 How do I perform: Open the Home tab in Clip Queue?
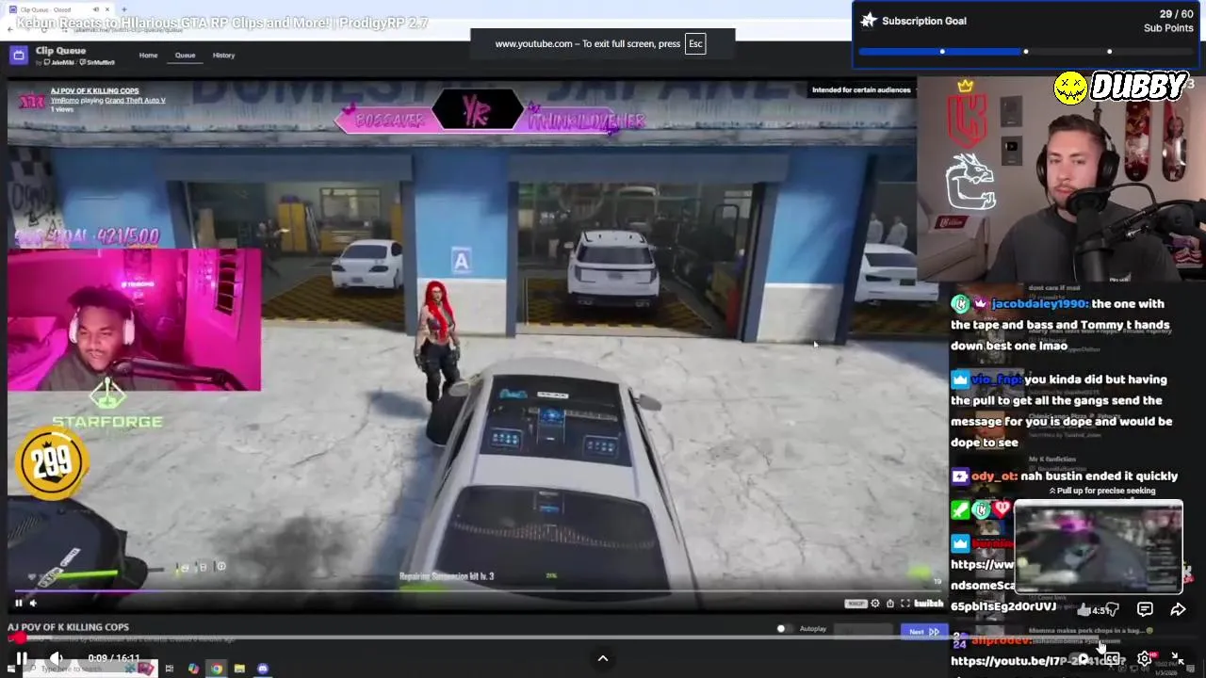coord(148,56)
